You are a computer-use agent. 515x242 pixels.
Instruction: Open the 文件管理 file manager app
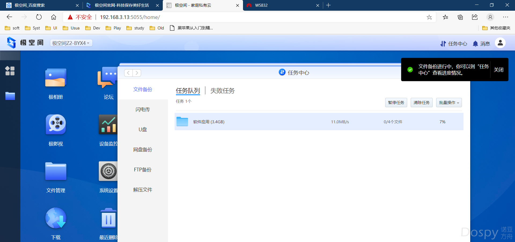(x=56, y=171)
